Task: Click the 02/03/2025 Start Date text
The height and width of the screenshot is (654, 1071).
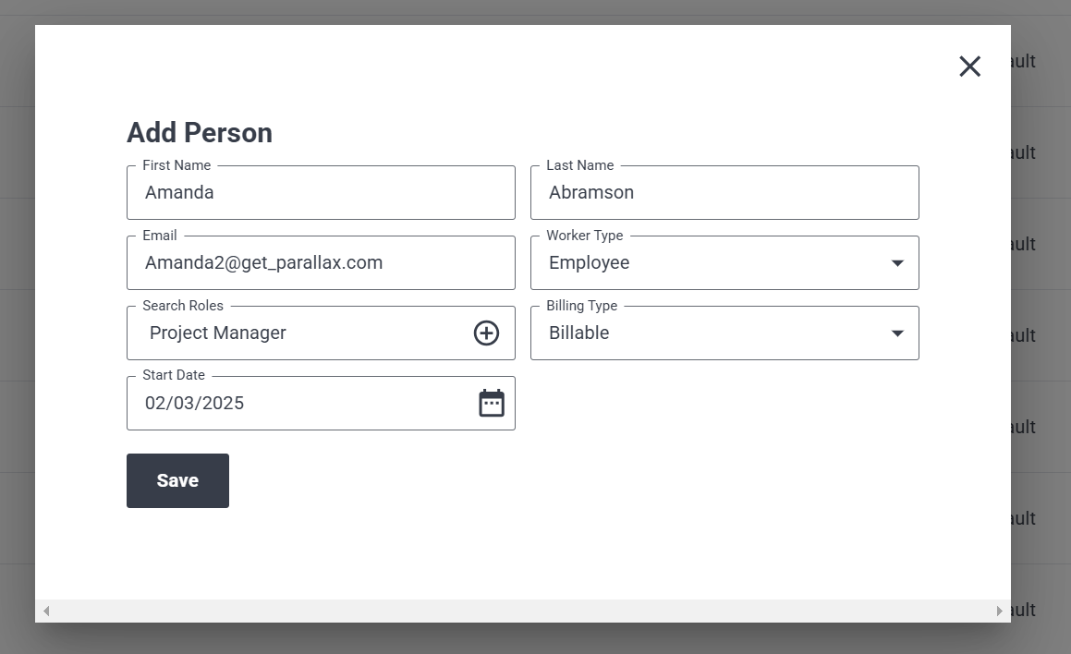Action: 195,404
